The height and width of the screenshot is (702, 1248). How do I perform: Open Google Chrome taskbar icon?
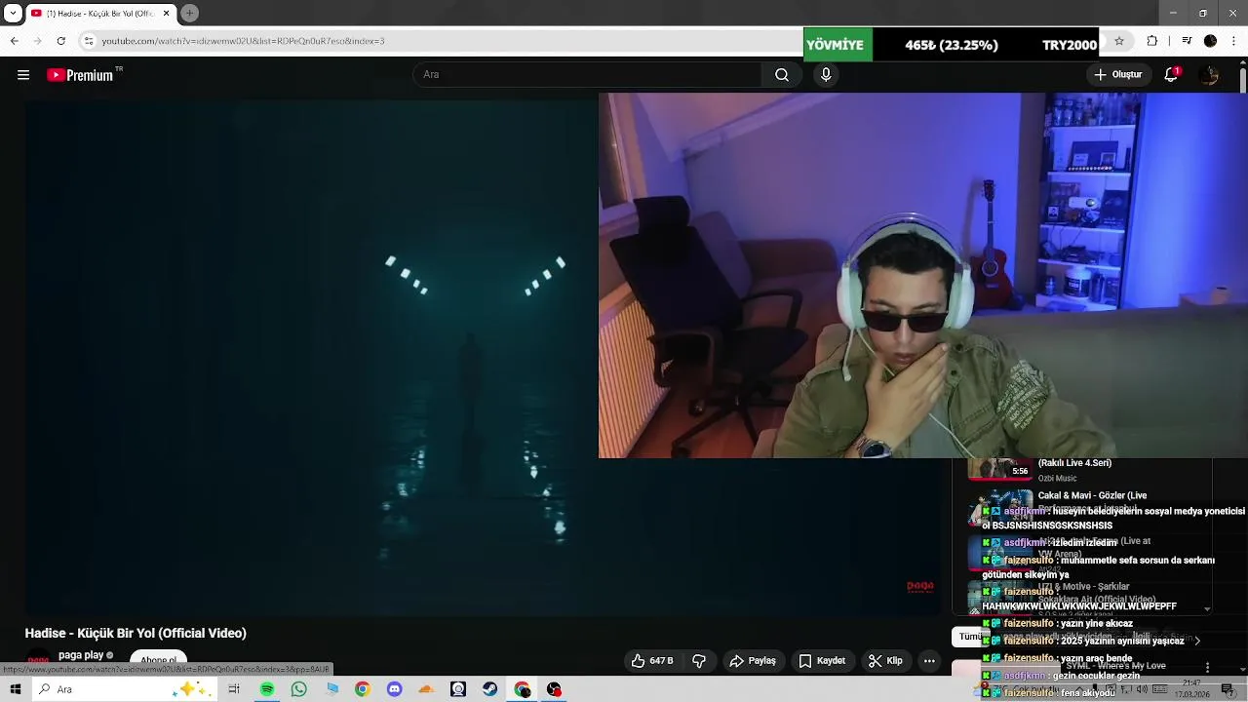[x=362, y=689]
